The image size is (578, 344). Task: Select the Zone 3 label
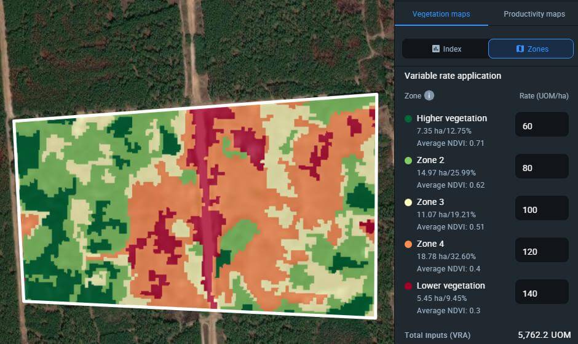(430, 202)
